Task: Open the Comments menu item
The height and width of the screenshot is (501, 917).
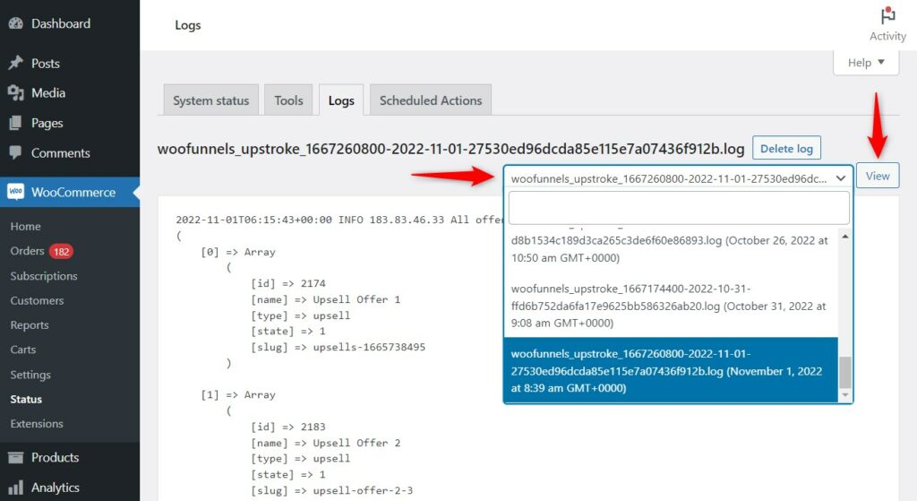Action: pyautogui.click(x=60, y=152)
